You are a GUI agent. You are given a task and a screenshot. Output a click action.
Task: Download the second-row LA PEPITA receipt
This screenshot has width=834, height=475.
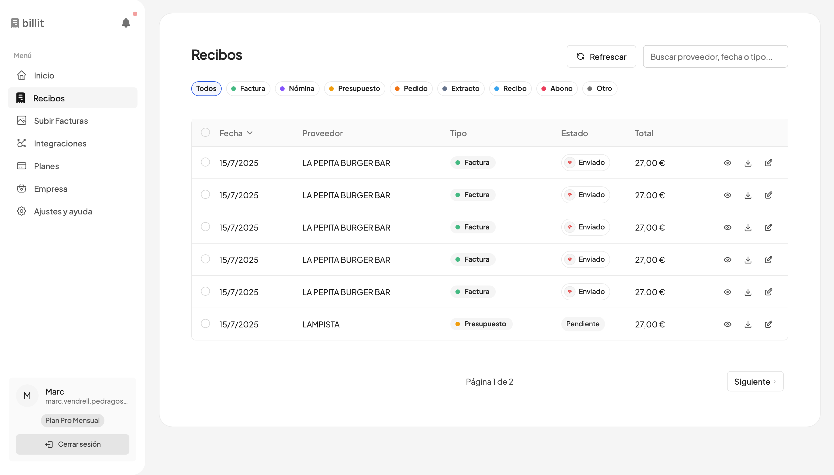point(748,195)
